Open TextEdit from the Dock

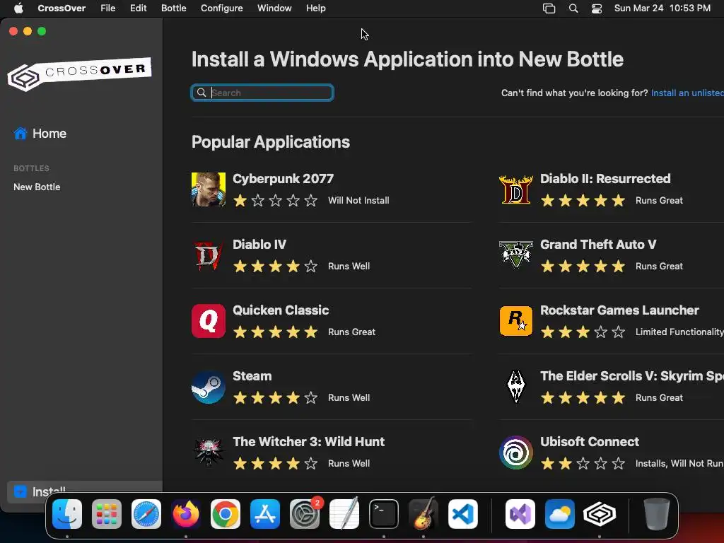pos(344,513)
